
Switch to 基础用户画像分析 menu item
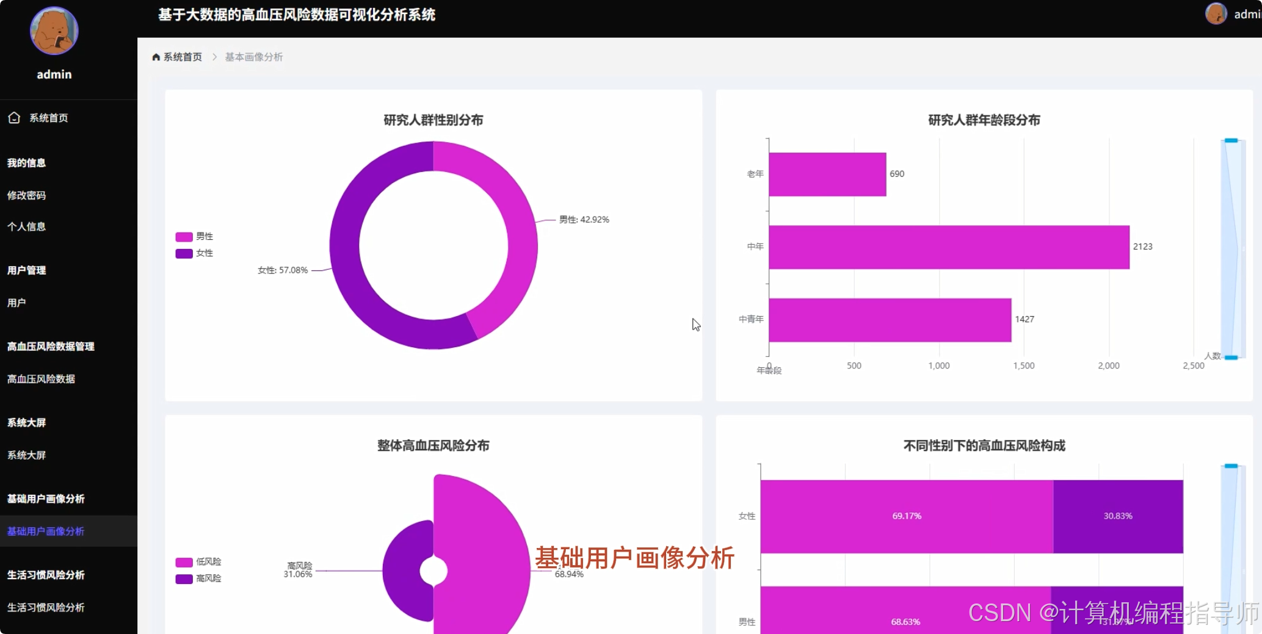click(x=45, y=531)
